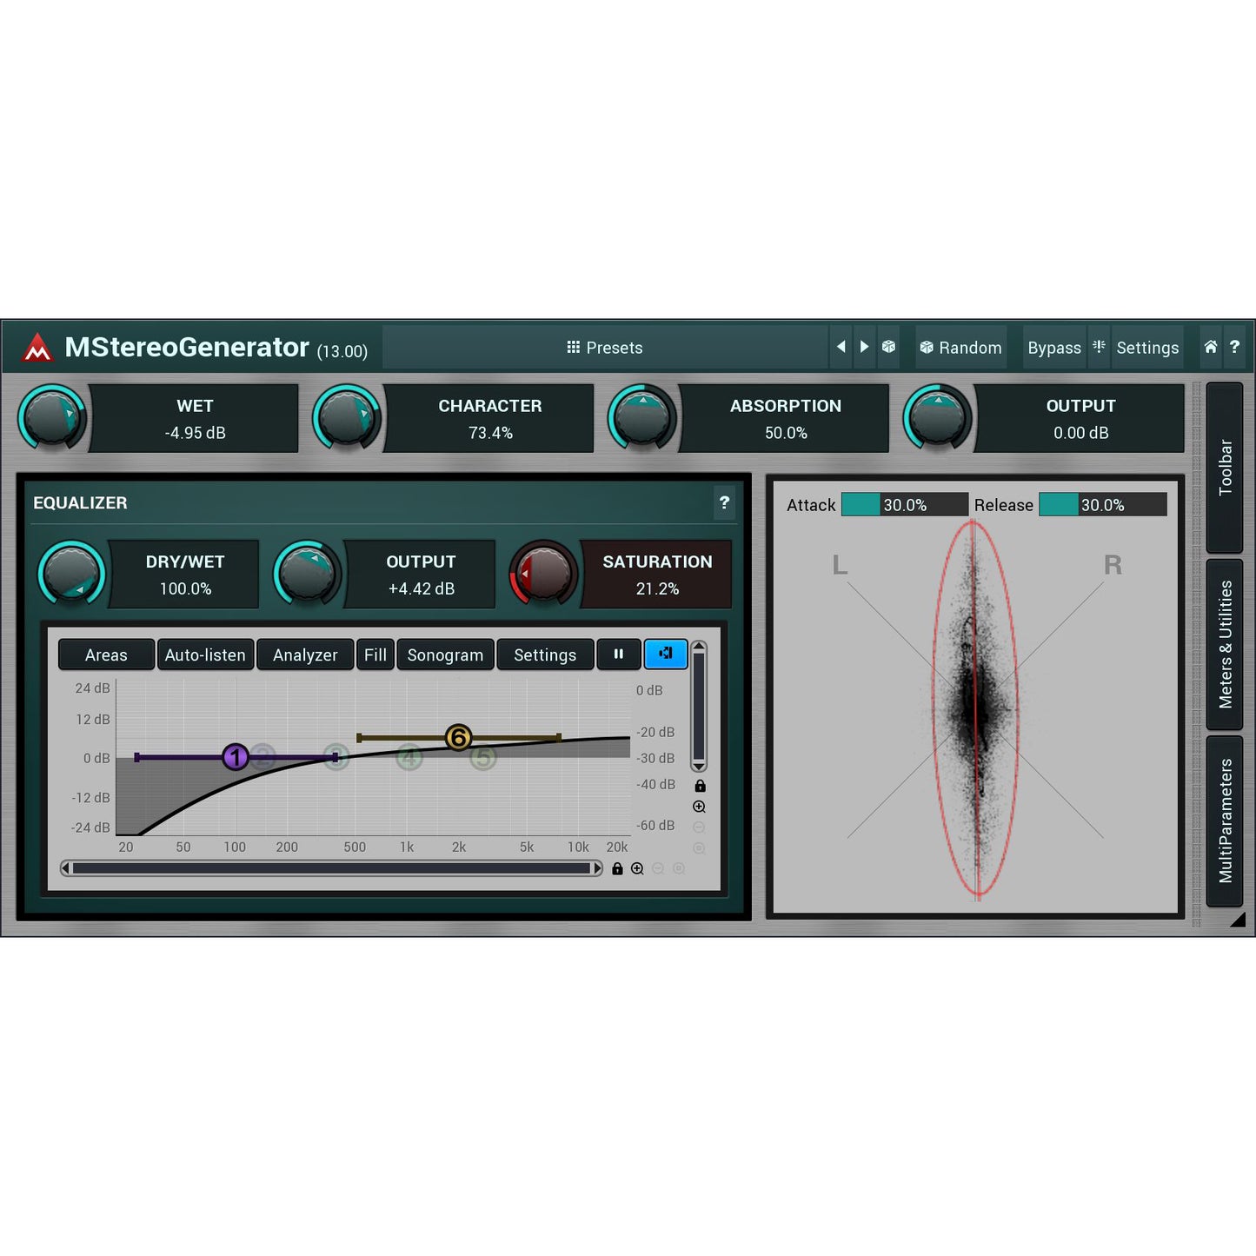Viewport: 1256px width, 1256px height.
Task: Open plugin help with the question mark icon
Action: (1235, 347)
